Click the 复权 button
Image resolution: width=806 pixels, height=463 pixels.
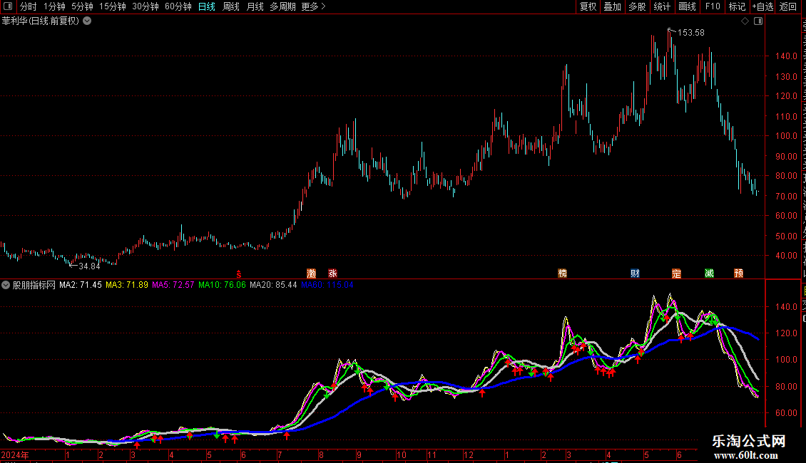click(588, 6)
